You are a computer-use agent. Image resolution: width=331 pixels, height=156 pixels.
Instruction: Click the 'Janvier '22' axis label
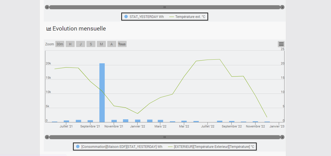click(x=138, y=126)
